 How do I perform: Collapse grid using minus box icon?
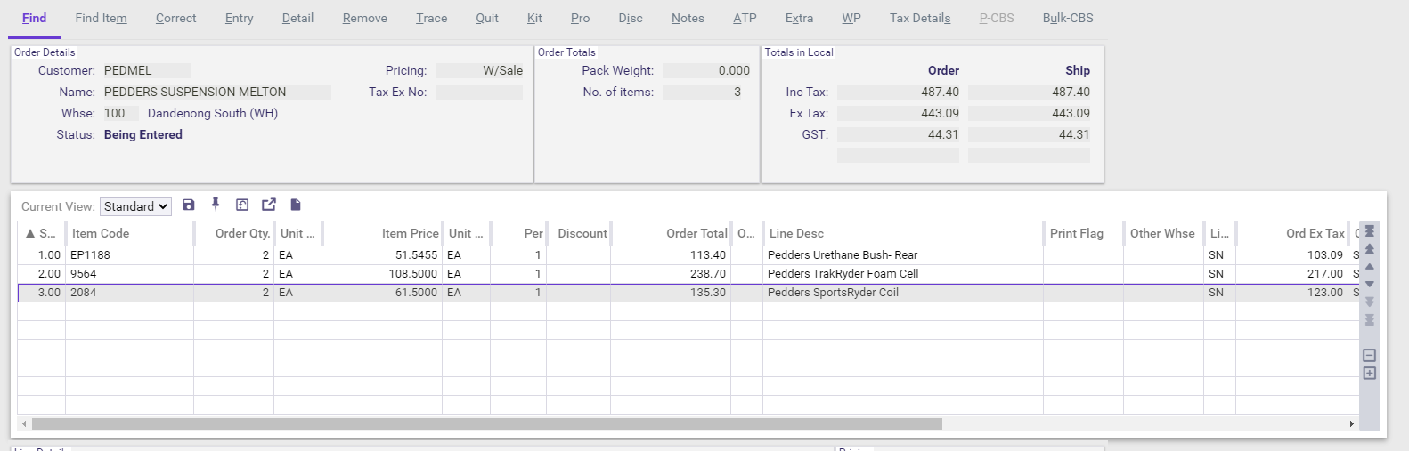1370,355
